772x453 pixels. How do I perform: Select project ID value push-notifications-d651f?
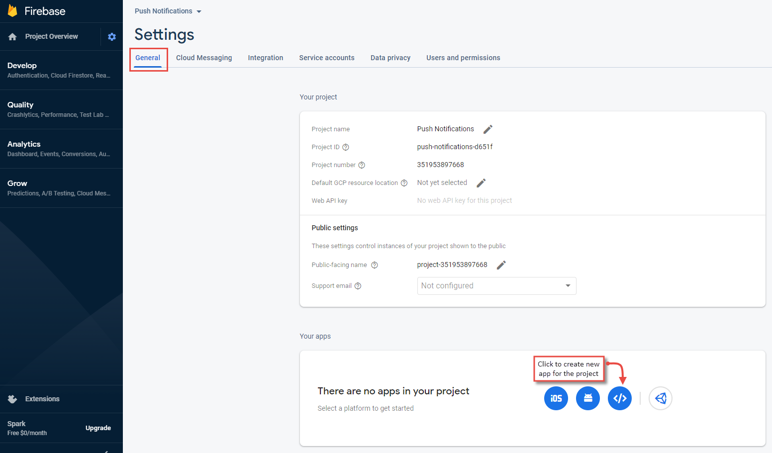pos(455,147)
